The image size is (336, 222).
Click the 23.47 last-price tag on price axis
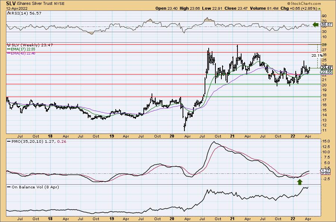tap(327, 68)
